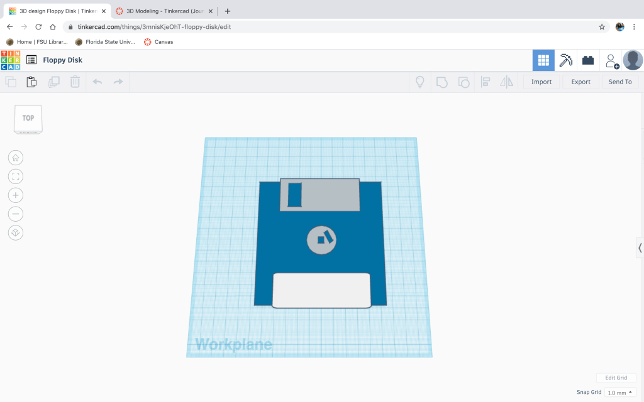The width and height of the screenshot is (644, 402).
Task: Toggle the 3D design grid view button
Action: pyautogui.click(x=543, y=60)
